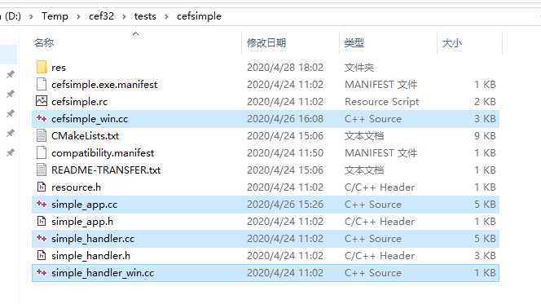Click the cefsimple_win.cc source file icon
The image size is (541, 304).
42,118
